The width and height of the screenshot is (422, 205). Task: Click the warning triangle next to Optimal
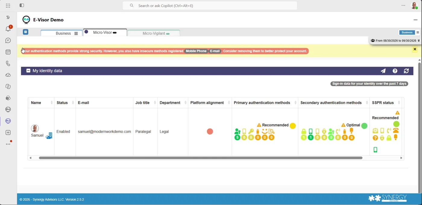pyautogui.click(x=343, y=125)
